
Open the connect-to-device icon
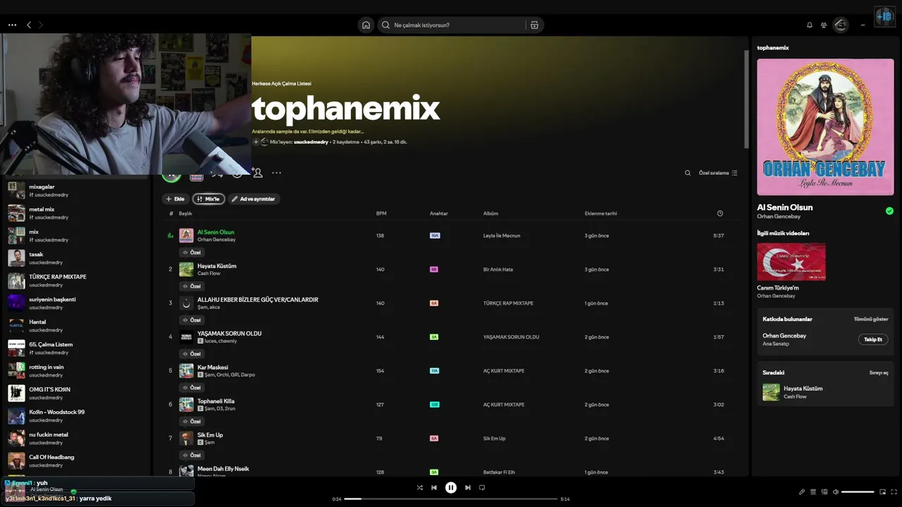pos(824,492)
